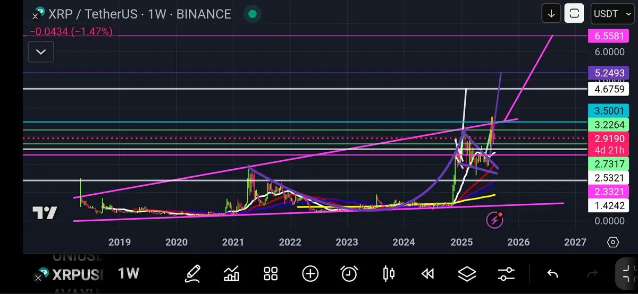Image resolution: width=638 pixels, height=294 pixels.
Task: Open chart settings sliders icon
Action: [x=506, y=273]
